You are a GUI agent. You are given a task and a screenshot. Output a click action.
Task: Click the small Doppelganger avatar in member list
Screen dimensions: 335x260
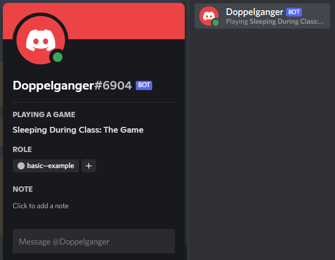coord(209,16)
